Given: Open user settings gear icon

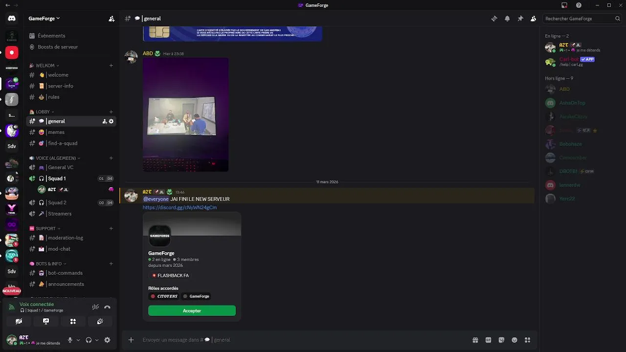Looking at the screenshot, I should (x=107, y=340).
